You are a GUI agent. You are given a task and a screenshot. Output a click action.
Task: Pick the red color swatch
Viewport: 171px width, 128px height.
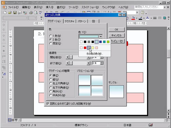point(85,48)
